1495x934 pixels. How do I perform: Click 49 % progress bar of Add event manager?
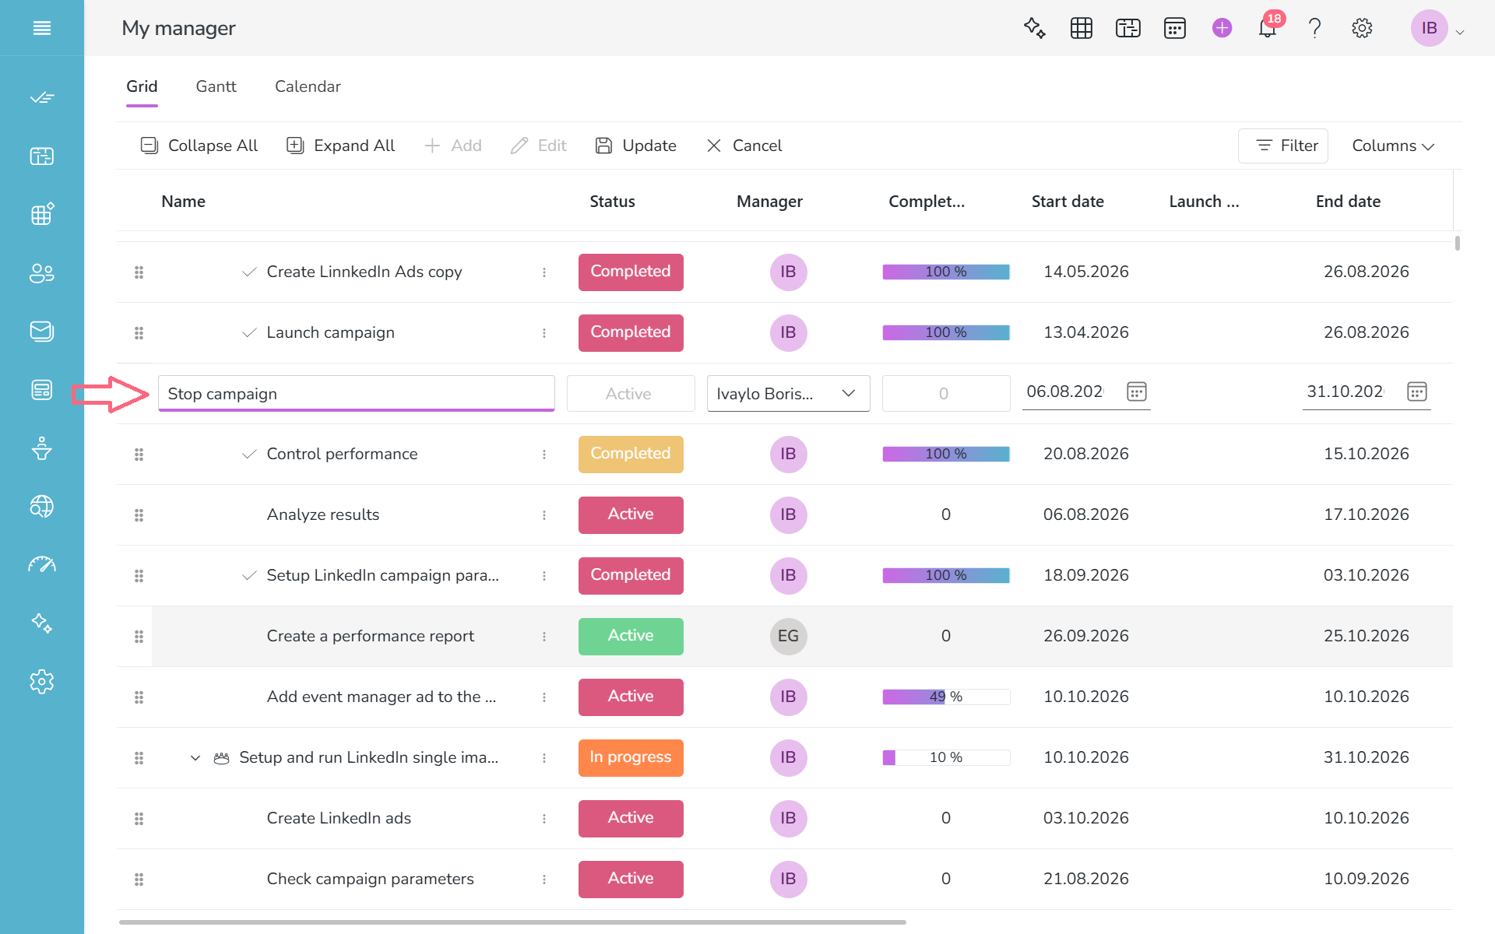946,697
